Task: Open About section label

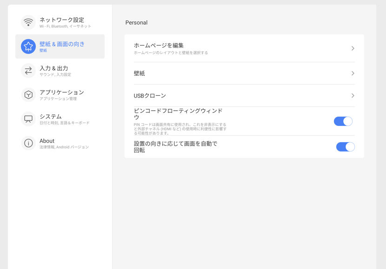Action: (x=47, y=141)
